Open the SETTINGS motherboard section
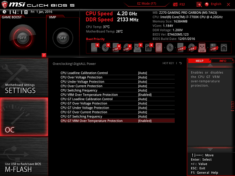Screen dimensions: 235x176 coord(24,77)
